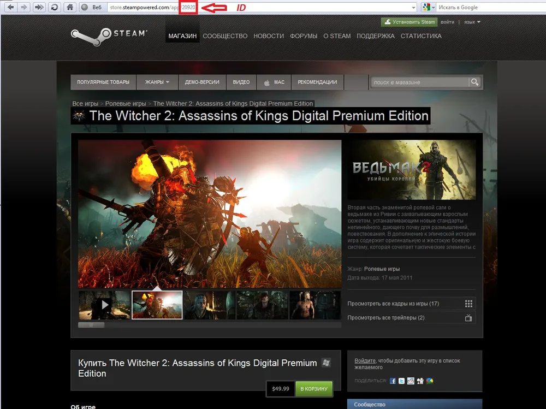Expand the язык language dropdown

[x=471, y=22]
